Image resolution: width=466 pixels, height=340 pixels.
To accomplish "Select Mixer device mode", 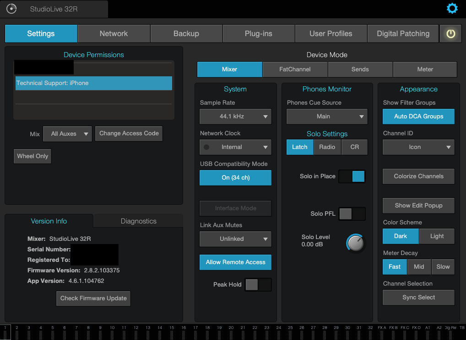I will (x=229, y=69).
